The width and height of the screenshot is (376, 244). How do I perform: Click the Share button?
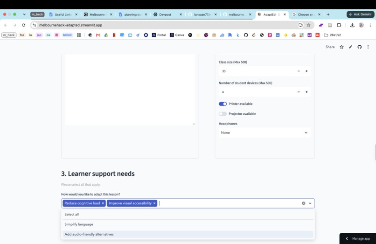click(330, 47)
